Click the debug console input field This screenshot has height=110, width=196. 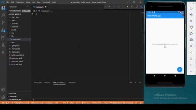[x=88, y=100]
